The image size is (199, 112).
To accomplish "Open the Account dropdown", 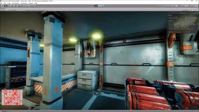I will coord(174,6).
